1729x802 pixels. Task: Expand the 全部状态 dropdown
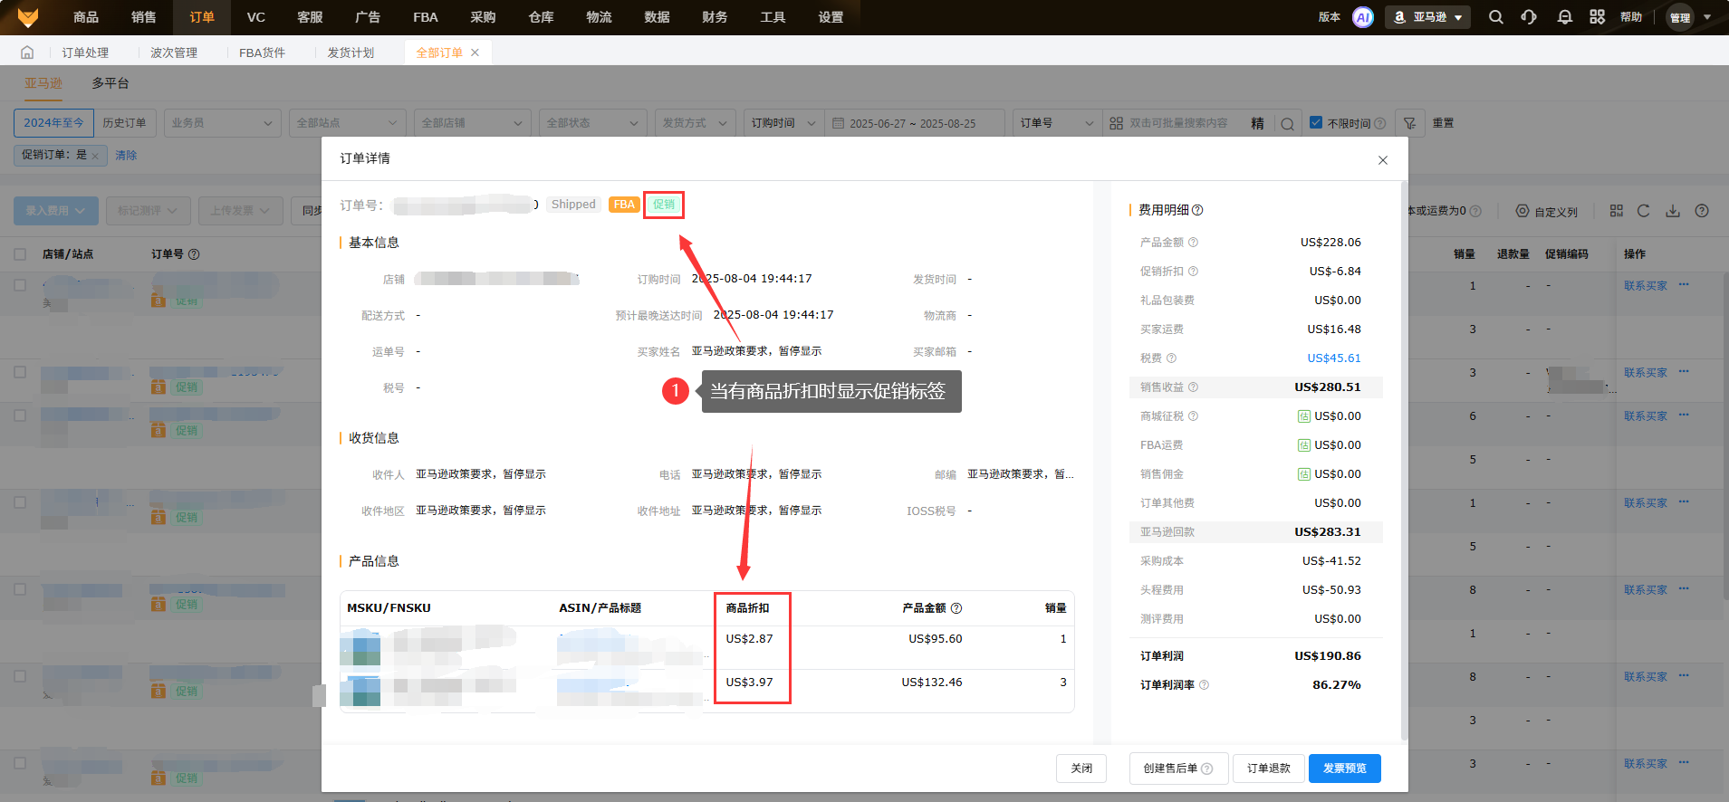click(592, 123)
